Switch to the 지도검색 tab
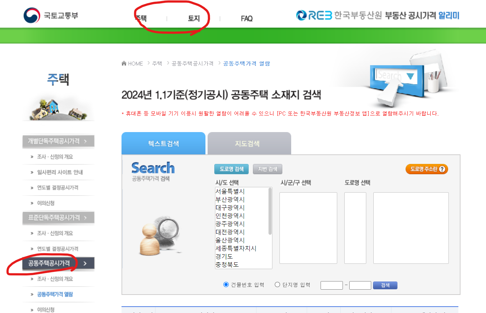The image size is (486, 313). [249, 143]
